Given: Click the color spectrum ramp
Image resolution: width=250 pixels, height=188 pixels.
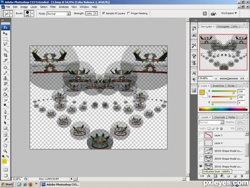Looking at the screenshot, I should [223, 109].
